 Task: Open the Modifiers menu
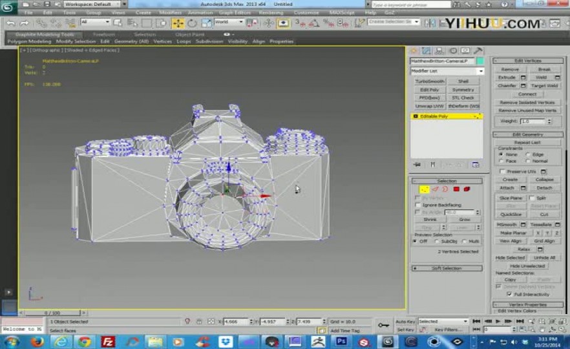170,13
